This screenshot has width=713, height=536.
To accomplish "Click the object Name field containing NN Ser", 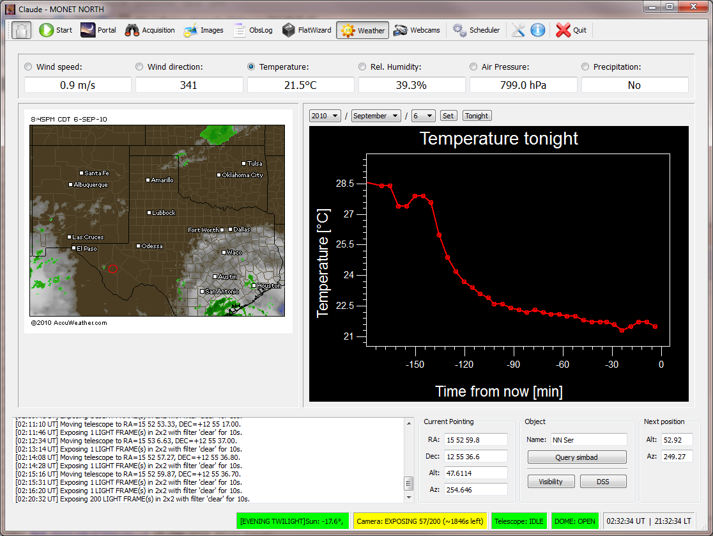I will [x=588, y=439].
